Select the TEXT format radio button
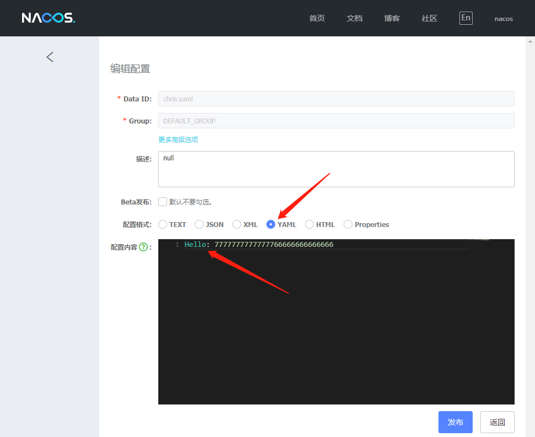535x437 pixels. pyautogui.click(x=163, y=224)
